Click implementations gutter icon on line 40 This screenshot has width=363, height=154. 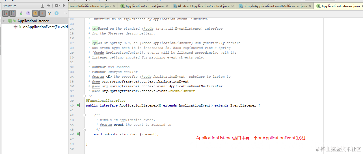(x=79, y=105)
